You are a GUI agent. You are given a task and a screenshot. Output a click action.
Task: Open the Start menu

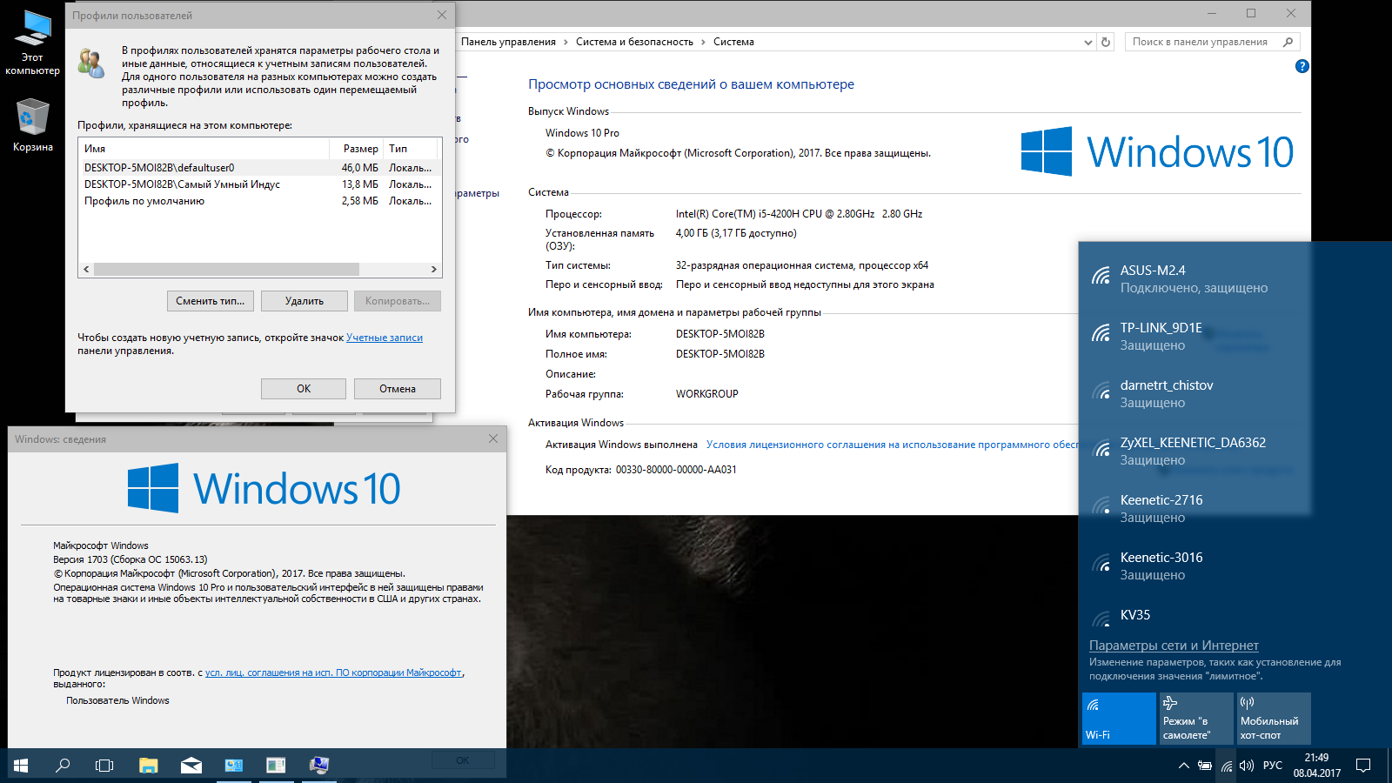pos(21,766)
